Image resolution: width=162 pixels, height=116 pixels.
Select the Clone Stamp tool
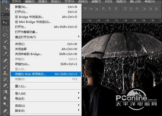click(5, 73)
